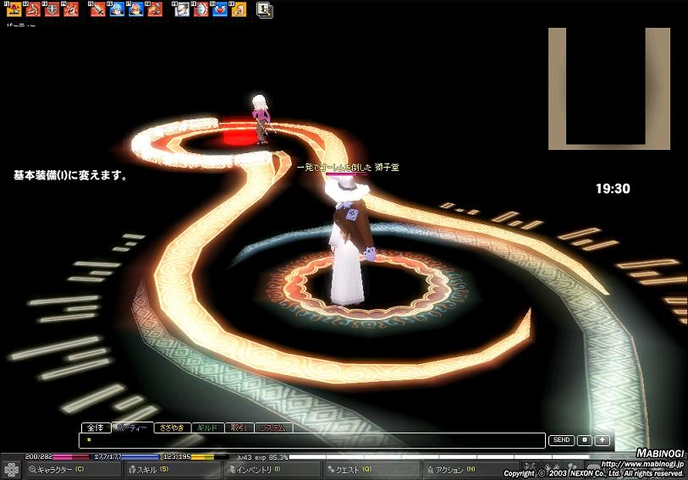Use the F11 winged heart healing skill
Image resolution: width=688 pixels, height=480 pixels.
pyautogui.click(x=219, y=9)
